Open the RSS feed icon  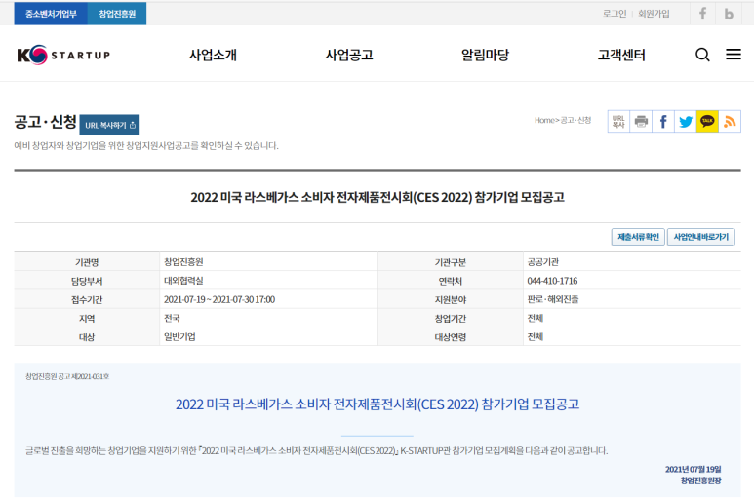(x=730, y=122)
